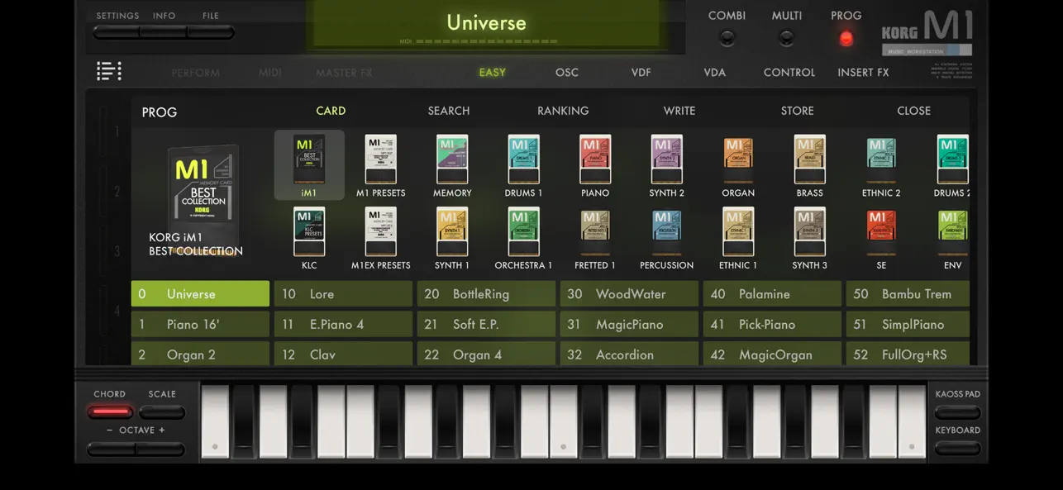Select program 32 Accordion
The height and width of the screenshot is (490, 1063).
click(x=629, y=354)
